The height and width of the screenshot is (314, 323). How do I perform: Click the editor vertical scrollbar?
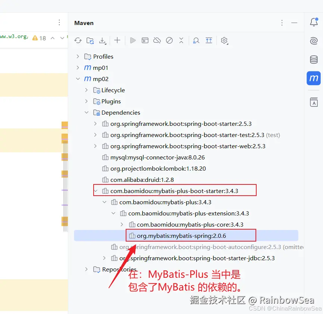click(x=66, y=186)
